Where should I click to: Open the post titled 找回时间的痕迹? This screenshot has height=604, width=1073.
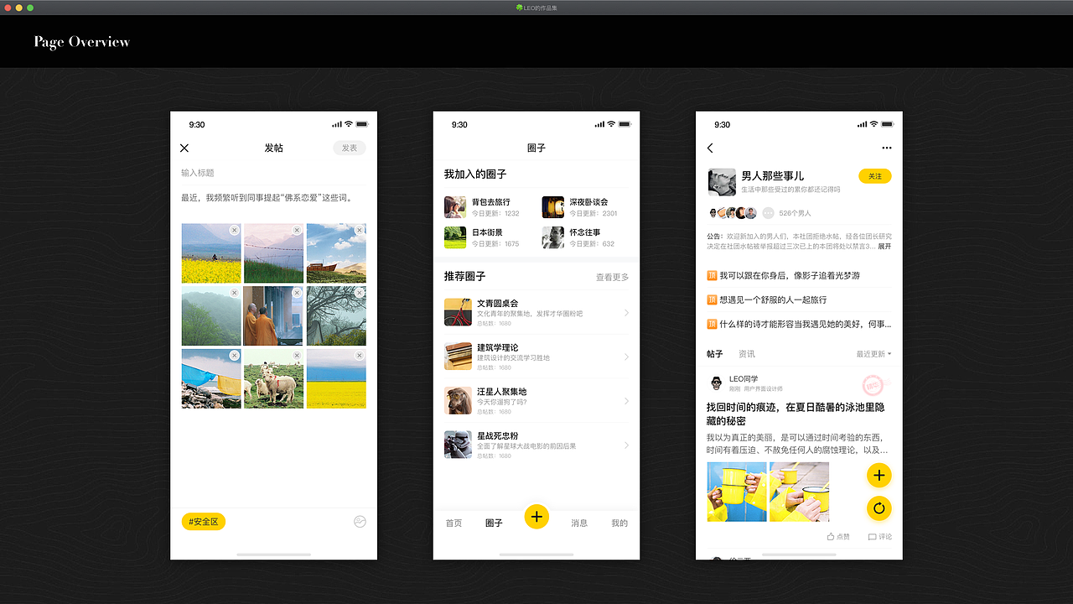click(x=796, y=414)
